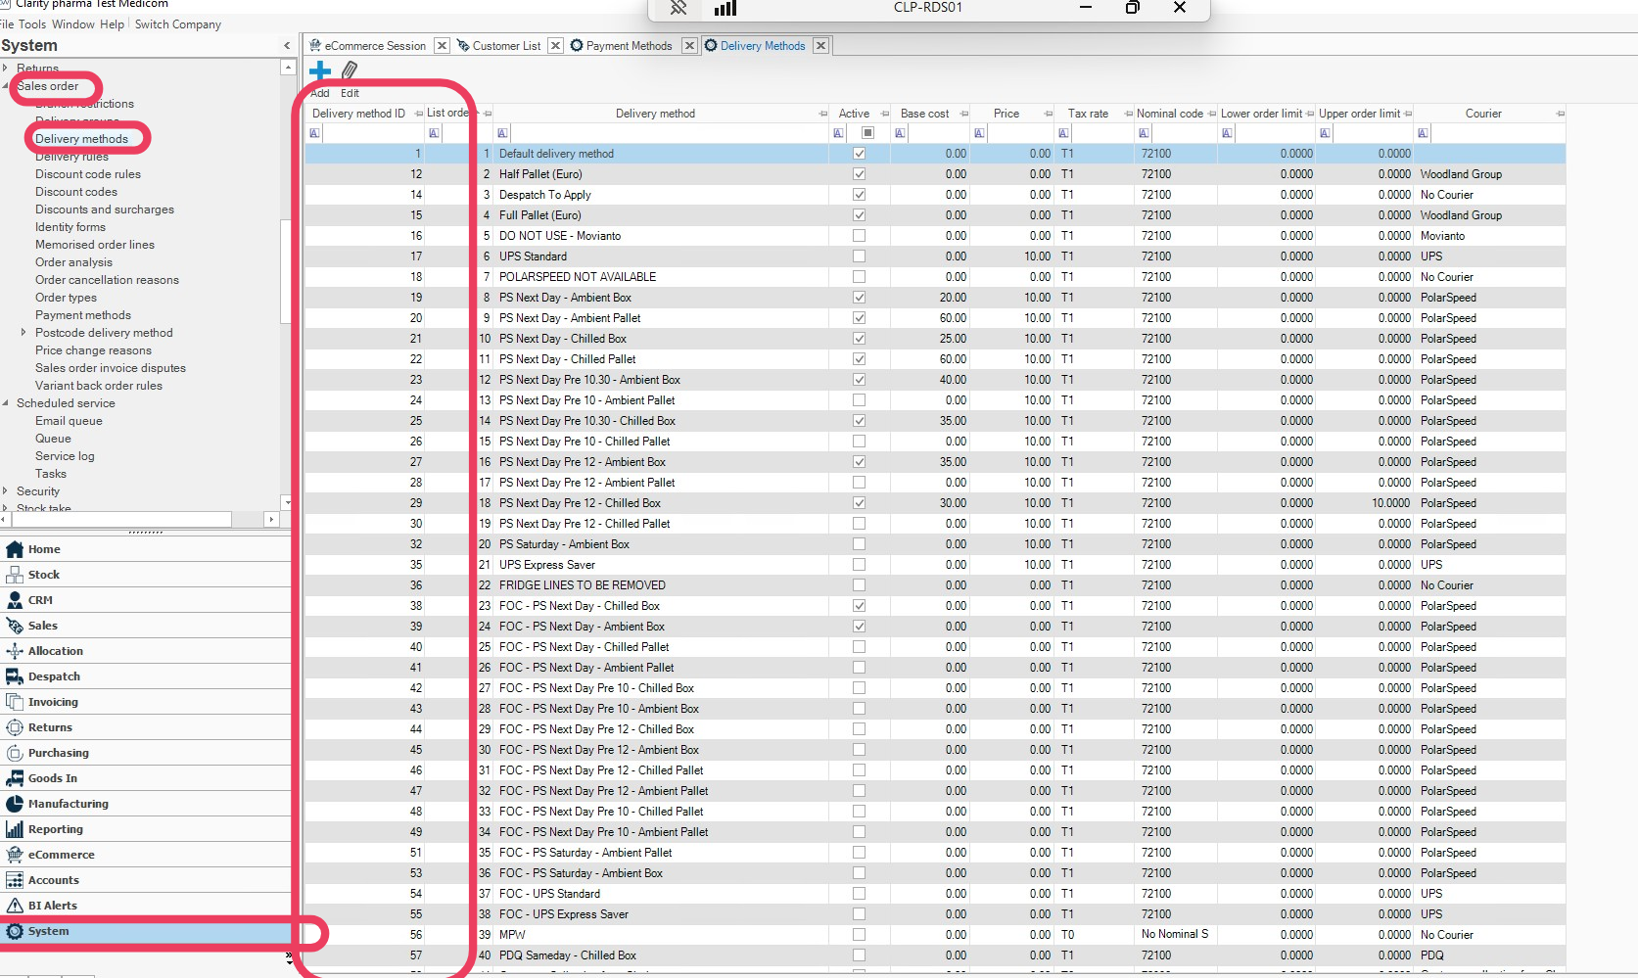The width and height of the screenshot is (1638, 978).
Task: Toggle Active checkbox for Half Pallet (Euro)
Action: 859,174
